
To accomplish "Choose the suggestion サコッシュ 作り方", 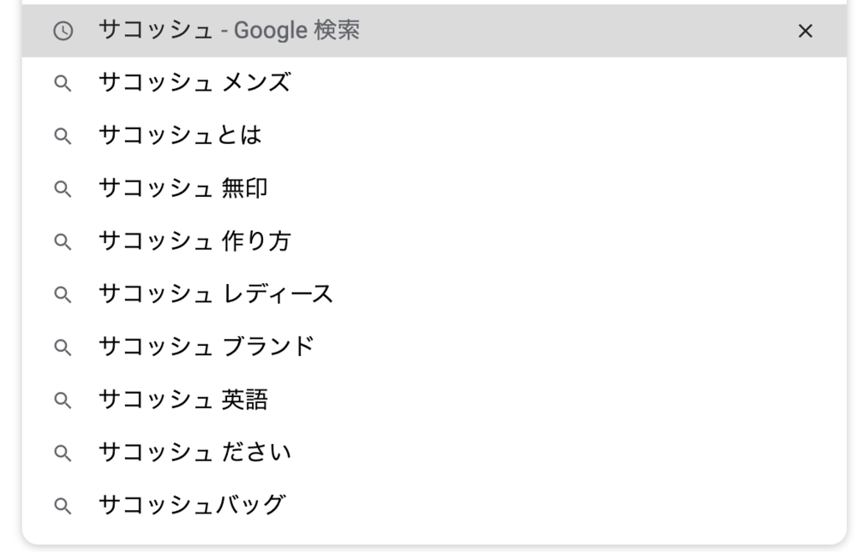I will pos(195,241).
